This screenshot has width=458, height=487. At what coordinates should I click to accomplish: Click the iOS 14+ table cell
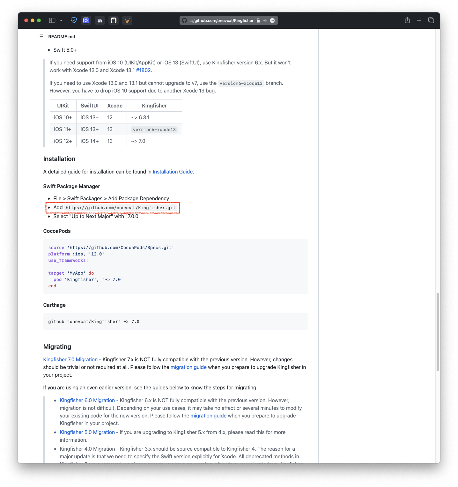coord(90,141)
